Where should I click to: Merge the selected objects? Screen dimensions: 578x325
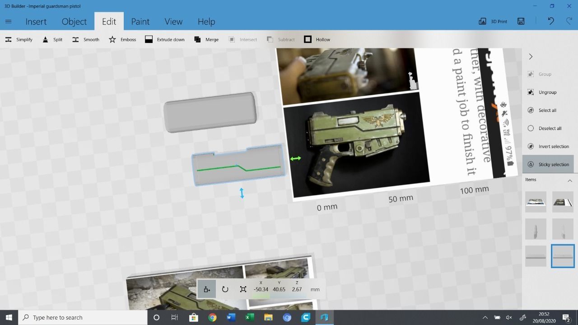tap(206, 39)
